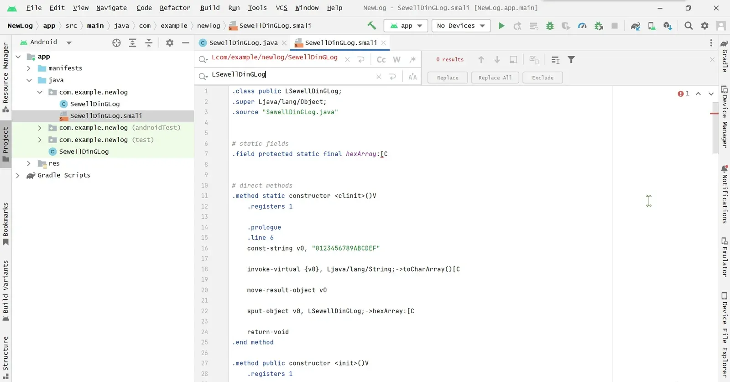This screenshot has width=730, height=382.
Task: Open IDE settings gear in main toolbar
Action: pyautogui.click(x=705, y=26)
